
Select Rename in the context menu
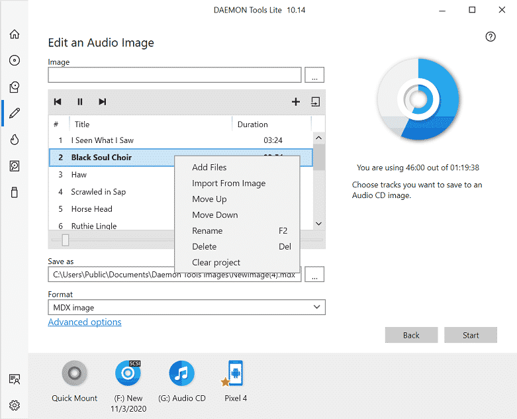tap(207, 231)
